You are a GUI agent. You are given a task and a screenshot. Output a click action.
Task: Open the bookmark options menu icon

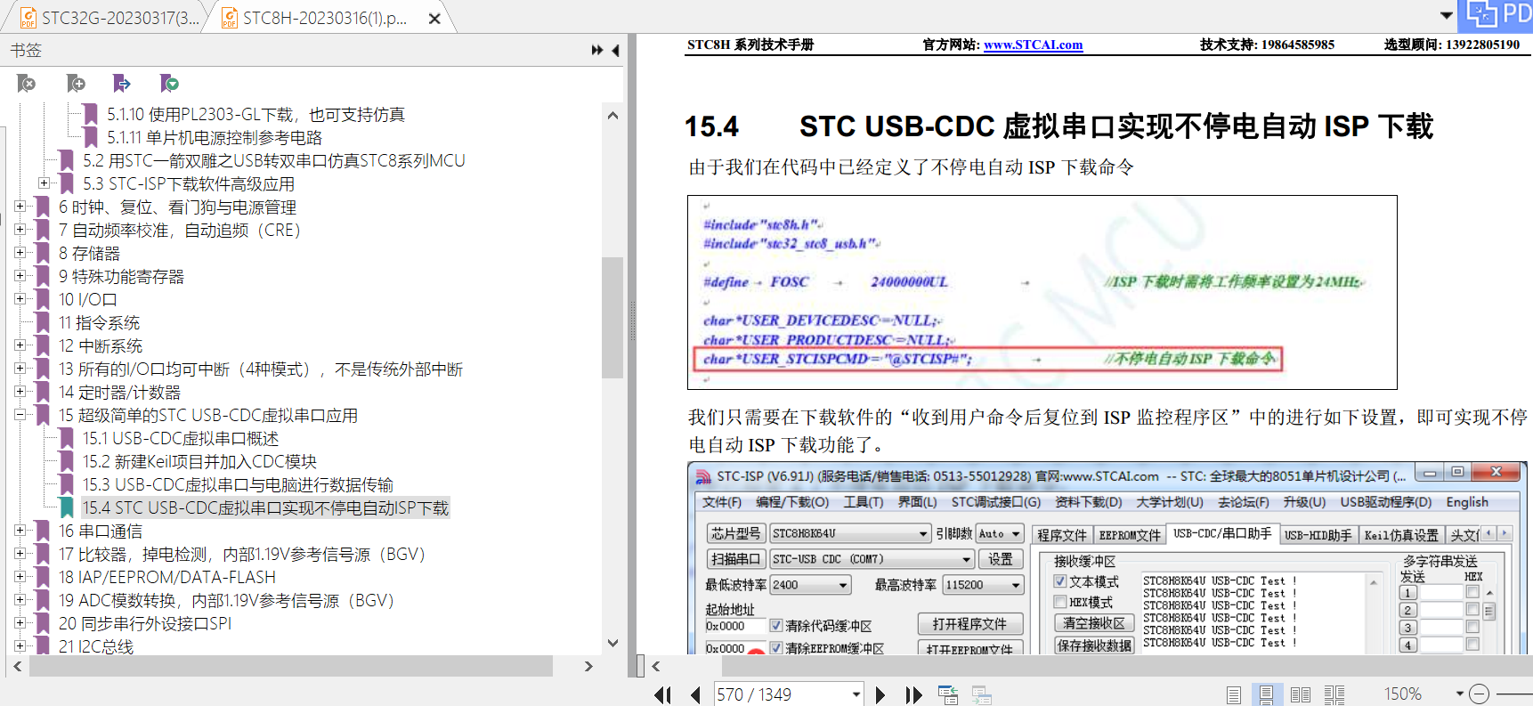pos(169,84)
